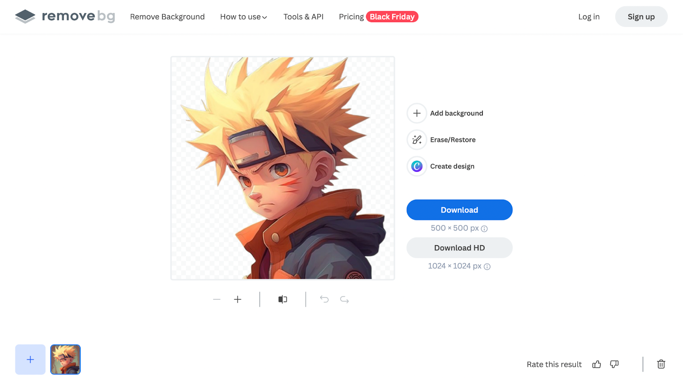Open the Remove Background page

pyautogui.click(x=167, y=17)
